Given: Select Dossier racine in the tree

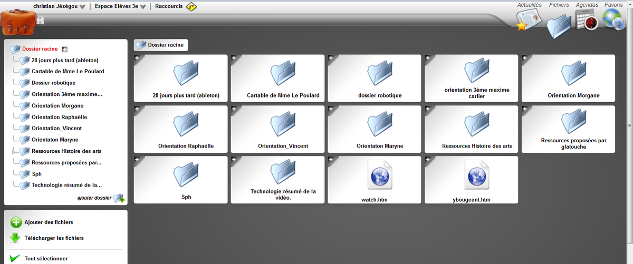Looking at the screenshot, I should coord(40,49).
